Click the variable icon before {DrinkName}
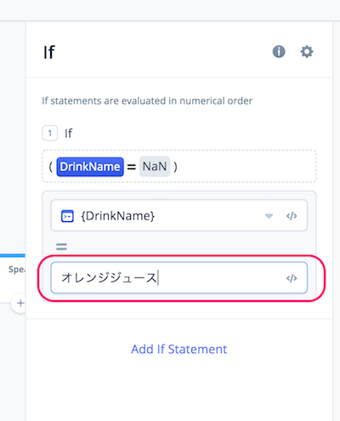 67,216
